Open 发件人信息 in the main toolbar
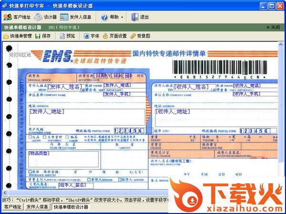Image resolution: width=286 pixels, height=214 pixels. click(75, 17)
